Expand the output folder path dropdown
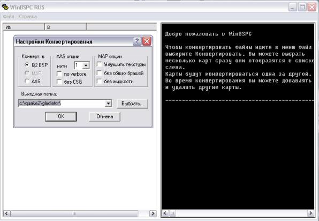The image size is (319, 221). pos(109,104)
